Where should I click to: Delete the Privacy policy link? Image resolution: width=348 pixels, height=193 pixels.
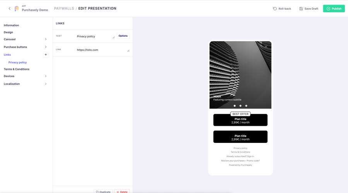122,191
